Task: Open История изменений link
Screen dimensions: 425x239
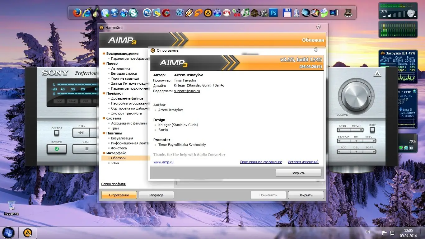Action: coord(303,162)
